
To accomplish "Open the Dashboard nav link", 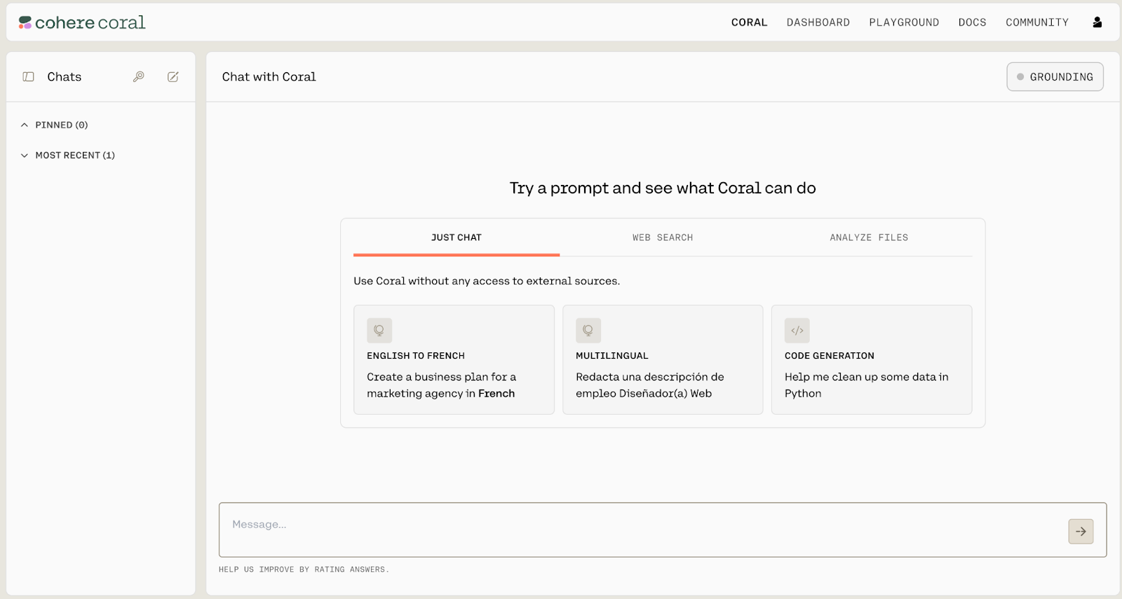I will pos(818,22).
